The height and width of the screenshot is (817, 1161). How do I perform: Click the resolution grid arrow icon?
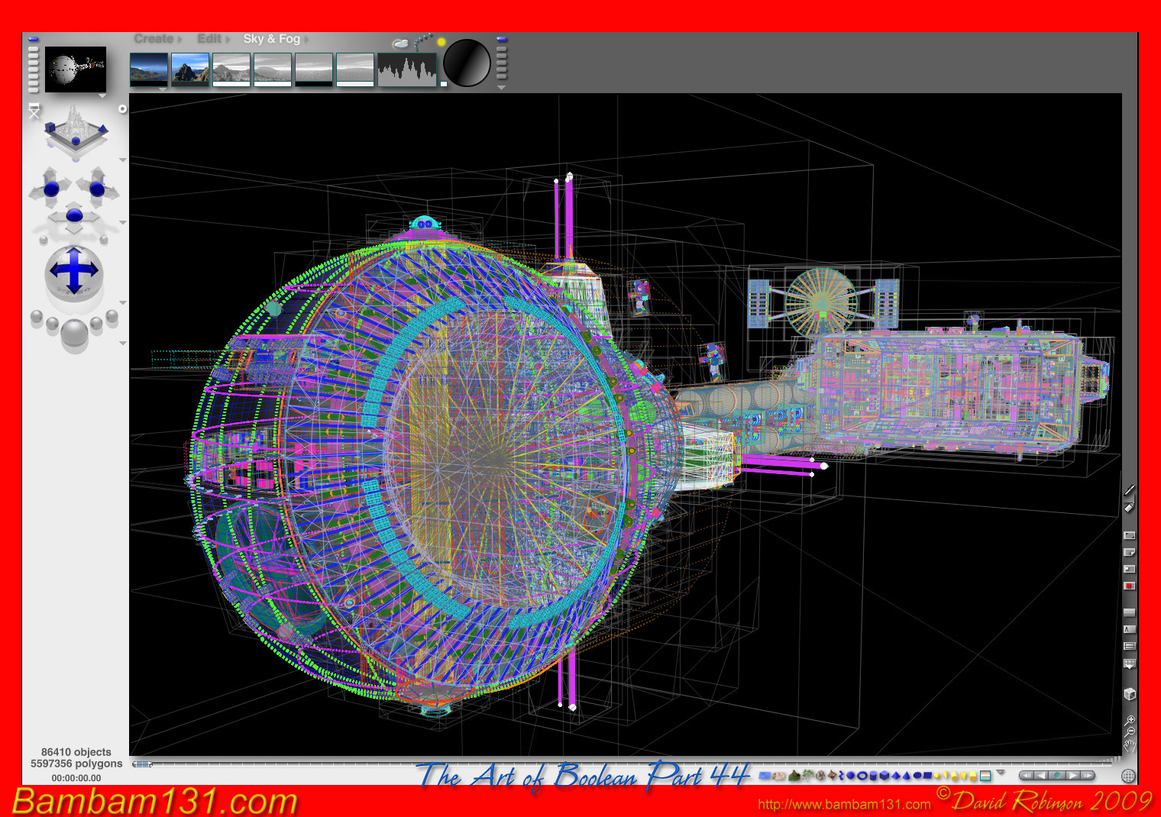(x=1129, y=664)
